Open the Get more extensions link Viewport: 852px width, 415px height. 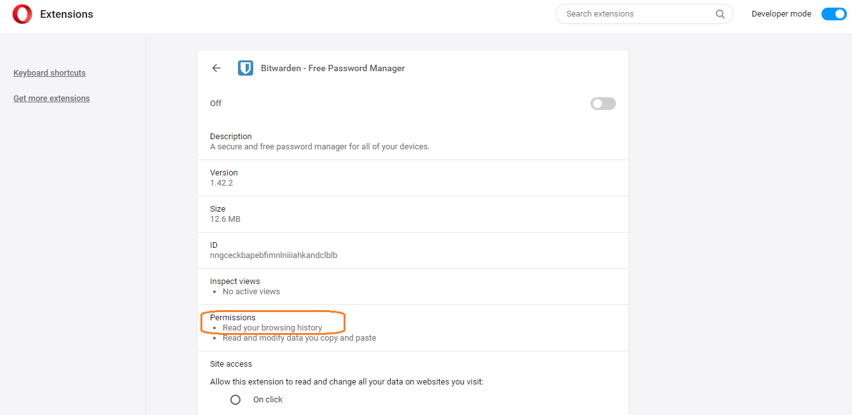[52, 99]
